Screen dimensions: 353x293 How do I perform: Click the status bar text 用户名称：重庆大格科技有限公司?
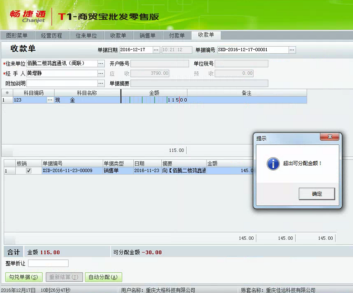click(158, 290)
